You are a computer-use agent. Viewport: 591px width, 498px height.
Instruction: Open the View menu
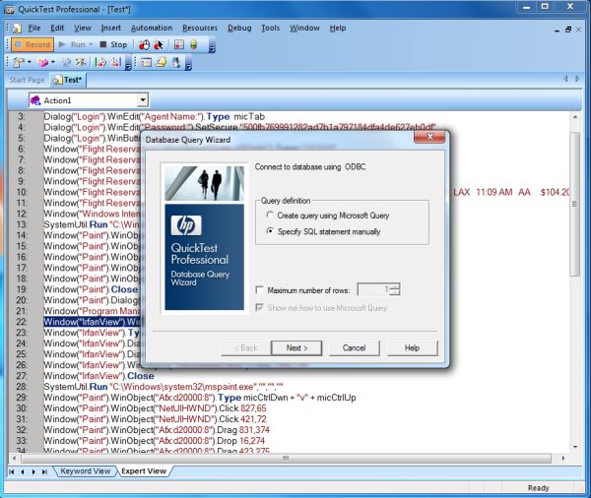pyautogui.click(x=83, y=29)
